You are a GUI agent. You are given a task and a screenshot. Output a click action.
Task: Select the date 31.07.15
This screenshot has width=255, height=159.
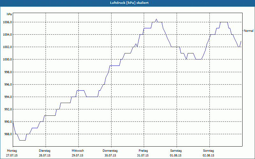pyautogui.click(x=143, y=156)
